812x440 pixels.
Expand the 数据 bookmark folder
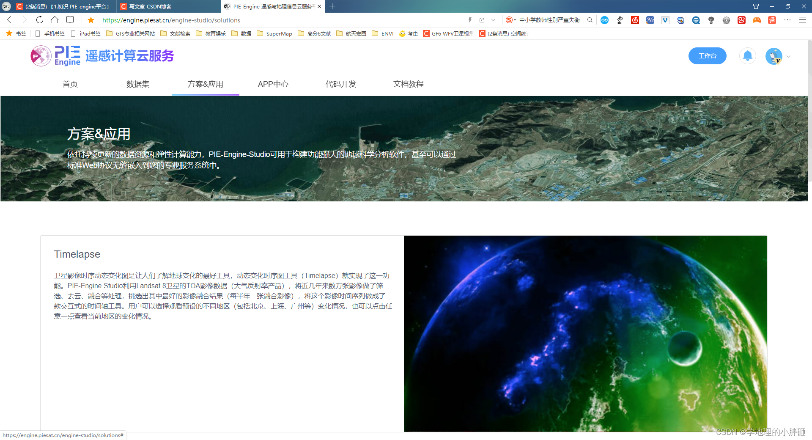241,33
